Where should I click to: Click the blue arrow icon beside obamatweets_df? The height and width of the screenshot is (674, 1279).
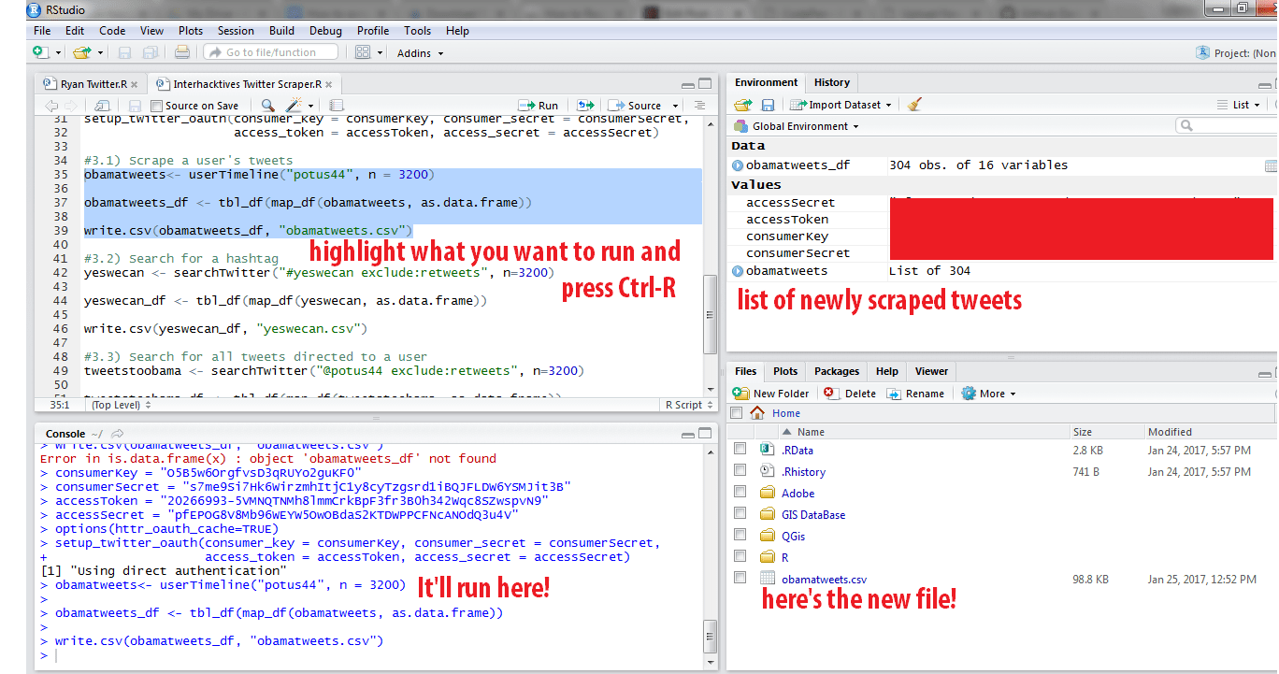[x=738, y=165]
